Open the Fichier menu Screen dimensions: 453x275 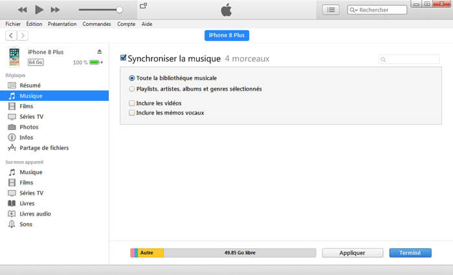click(13, 24)
